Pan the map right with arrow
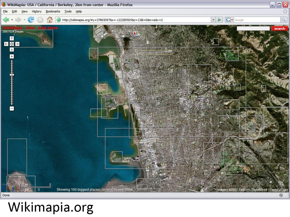The height and width of the screenshot is (217, 290). pyautogui.click(x=17, y=44)
